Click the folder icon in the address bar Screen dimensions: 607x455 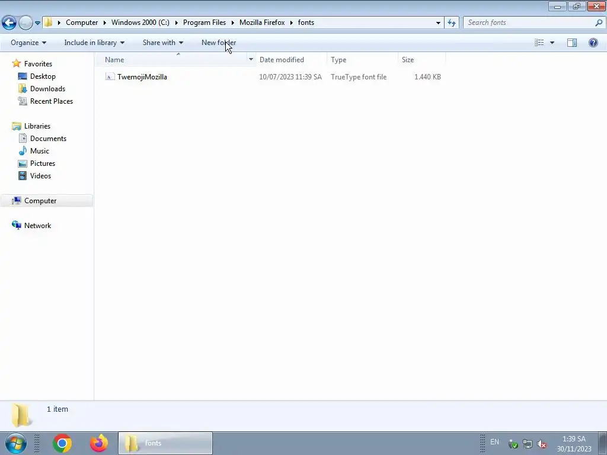point(49,23)
